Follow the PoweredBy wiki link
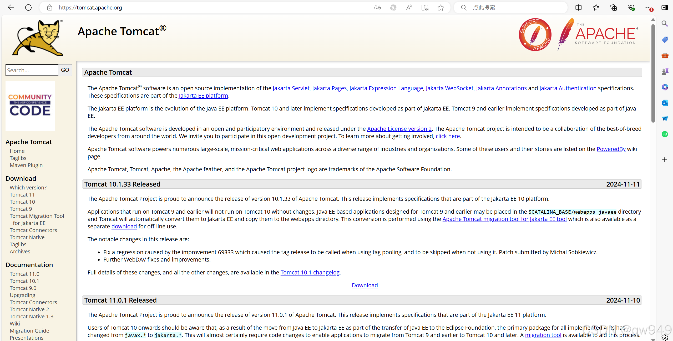Image resolution: width=673 pixels, height=341 pixels. coord(611,149)
